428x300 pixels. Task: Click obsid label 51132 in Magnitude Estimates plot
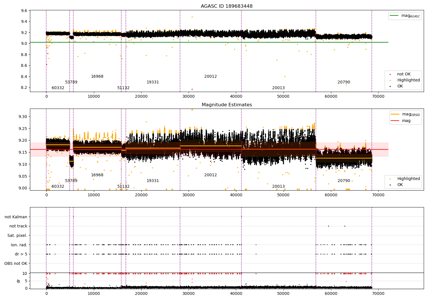pyautogui.click(x=124, y=187)
